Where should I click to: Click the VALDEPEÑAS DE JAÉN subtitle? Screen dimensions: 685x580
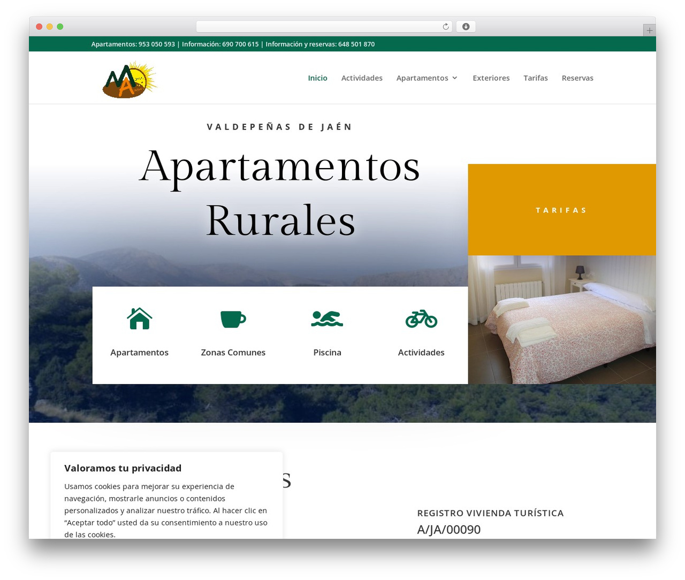click(280, 127)
